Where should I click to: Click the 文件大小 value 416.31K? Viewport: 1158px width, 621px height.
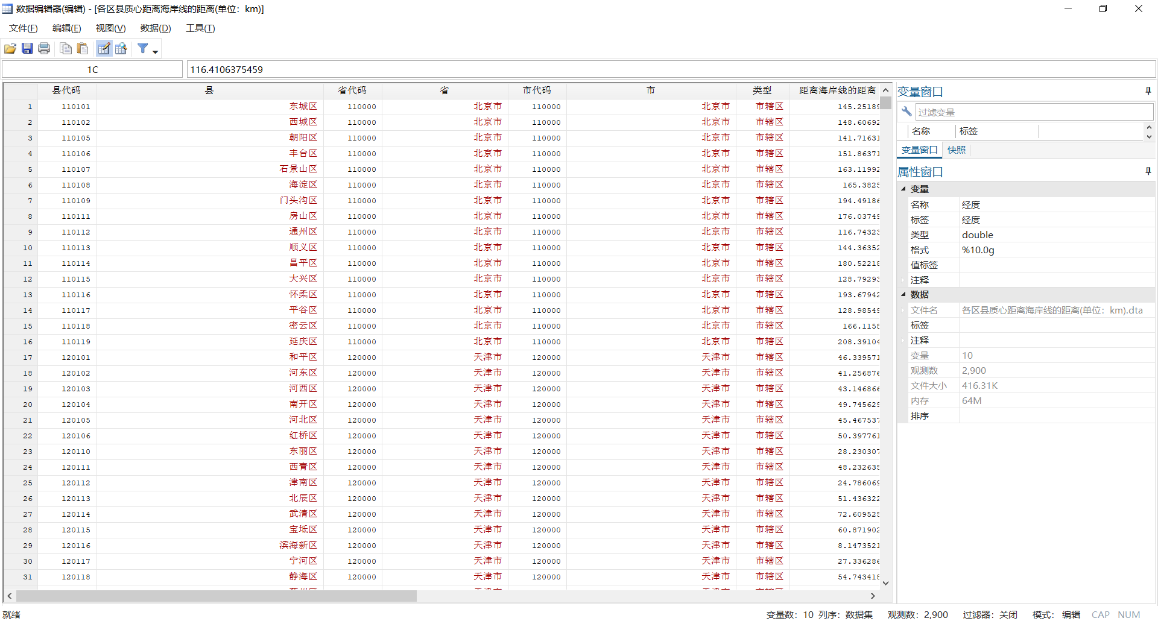tap(979, 386)
